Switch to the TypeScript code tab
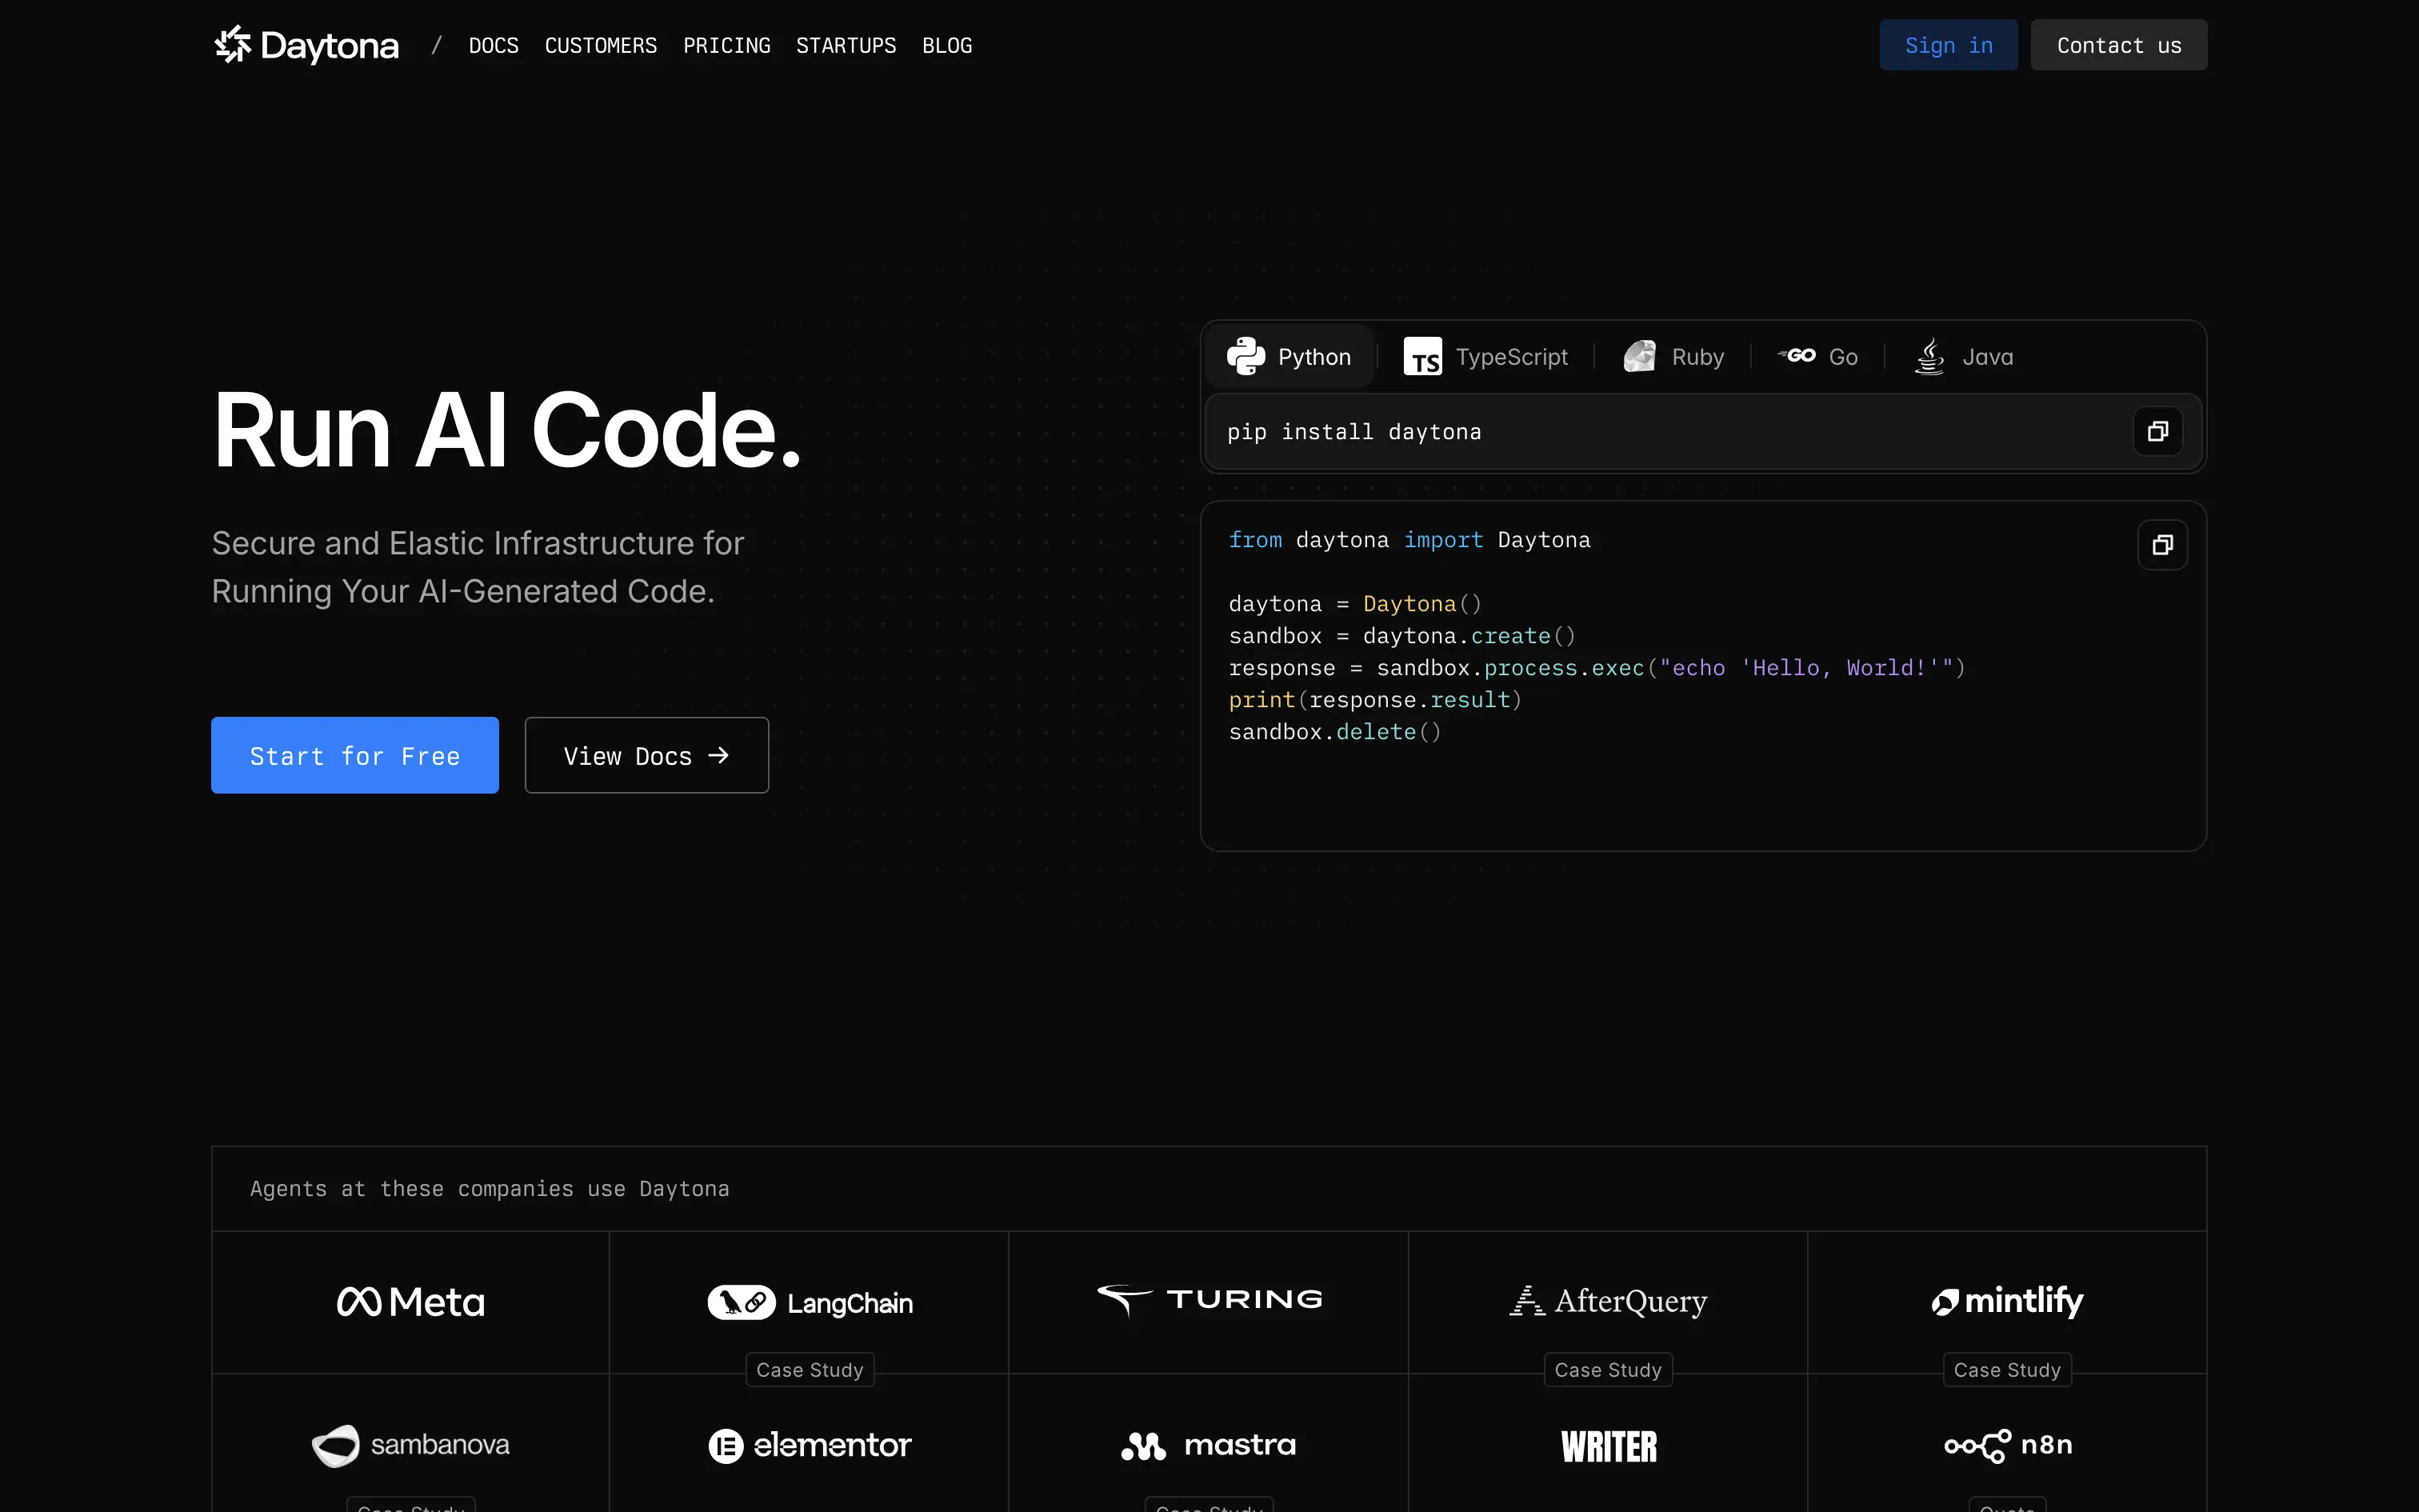The width and height of the screenshot is (2419, 1512). [x=1485, y=356]
